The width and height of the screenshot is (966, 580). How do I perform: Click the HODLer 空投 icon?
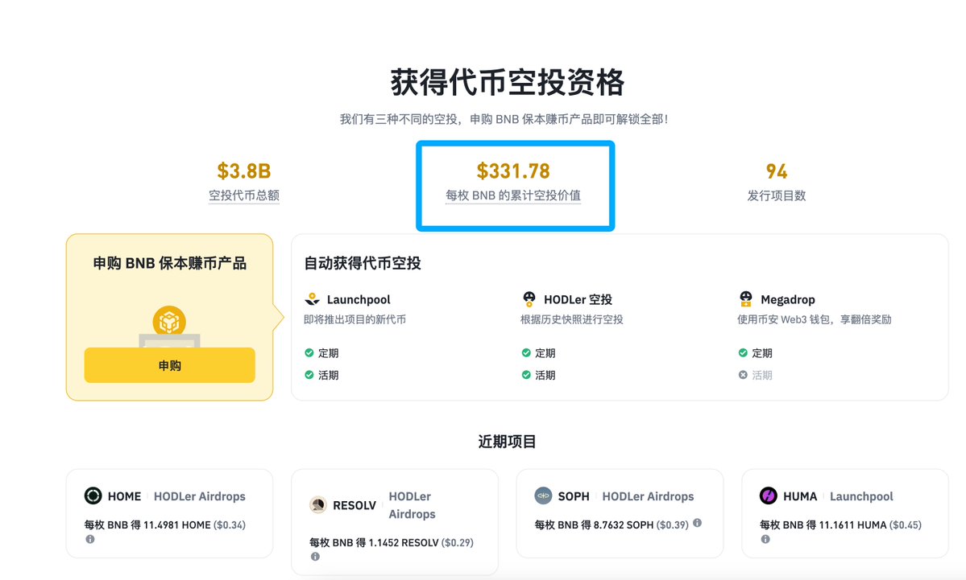coord(529,299)
